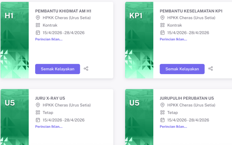The width and height of the screenshot is (232, 145).
Task: Click Tetap category icon on Jurupulih Perubatan U5
Action: 162,112
